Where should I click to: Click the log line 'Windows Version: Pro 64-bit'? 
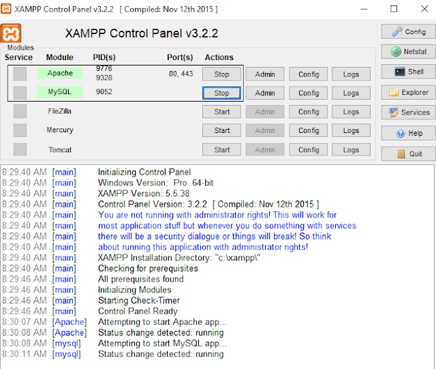click(x=156, y=183)
